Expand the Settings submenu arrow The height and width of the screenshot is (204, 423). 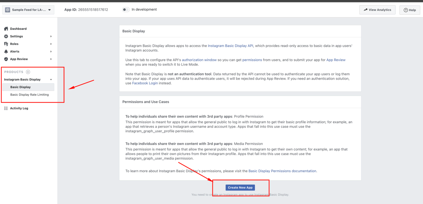(51, 36)
